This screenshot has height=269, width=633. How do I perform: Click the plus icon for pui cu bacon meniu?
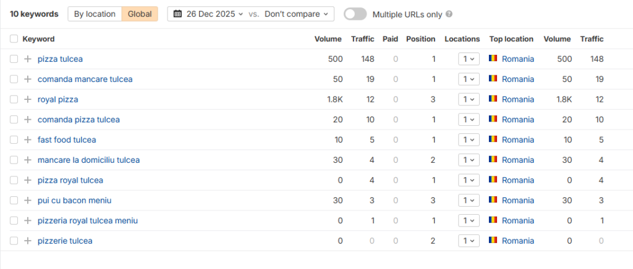[27, 201]
